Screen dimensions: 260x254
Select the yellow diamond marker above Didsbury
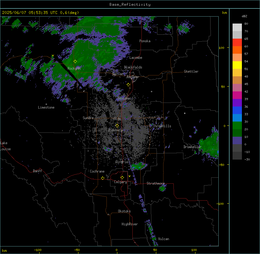[117, 126]
